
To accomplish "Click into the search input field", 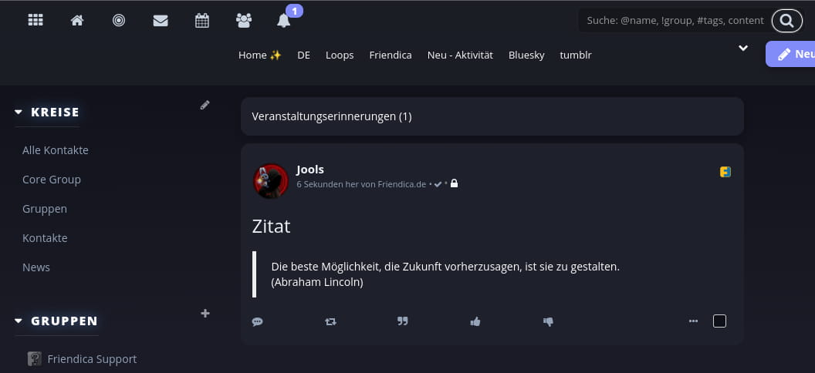I will 673,21.
